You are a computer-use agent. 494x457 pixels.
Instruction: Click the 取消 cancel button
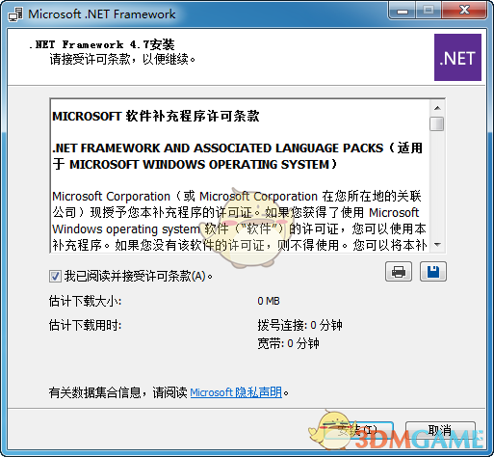point(440,431)
